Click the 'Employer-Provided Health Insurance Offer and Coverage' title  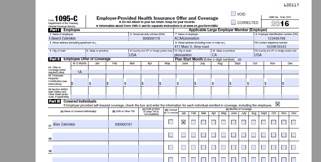click(157, 18)
